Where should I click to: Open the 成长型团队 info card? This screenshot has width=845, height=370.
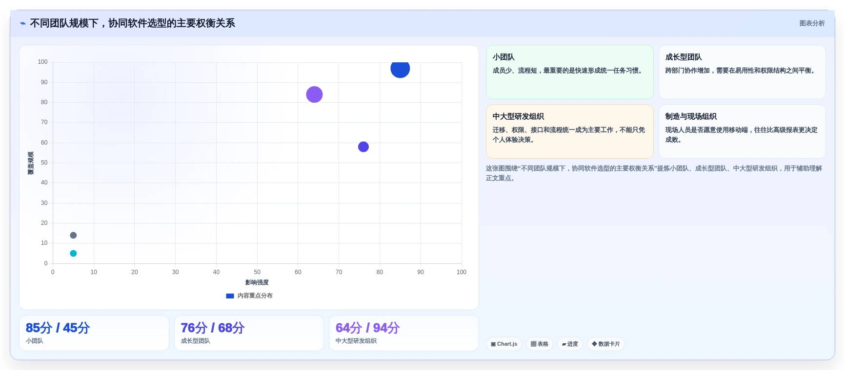[x=742, y=72]
